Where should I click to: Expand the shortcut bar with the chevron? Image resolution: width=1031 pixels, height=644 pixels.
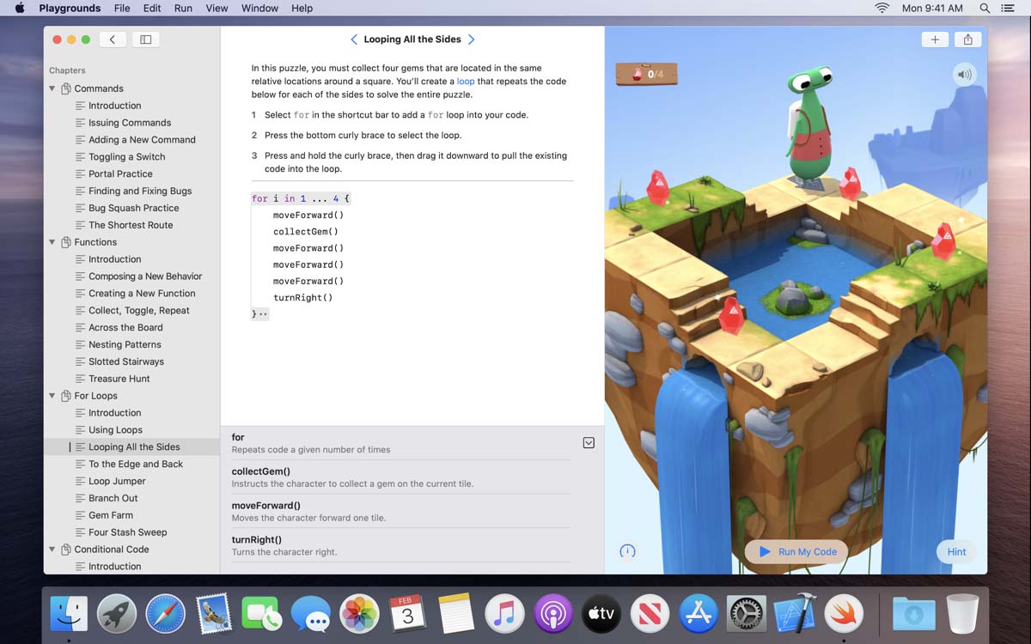(x=589, y=442)
